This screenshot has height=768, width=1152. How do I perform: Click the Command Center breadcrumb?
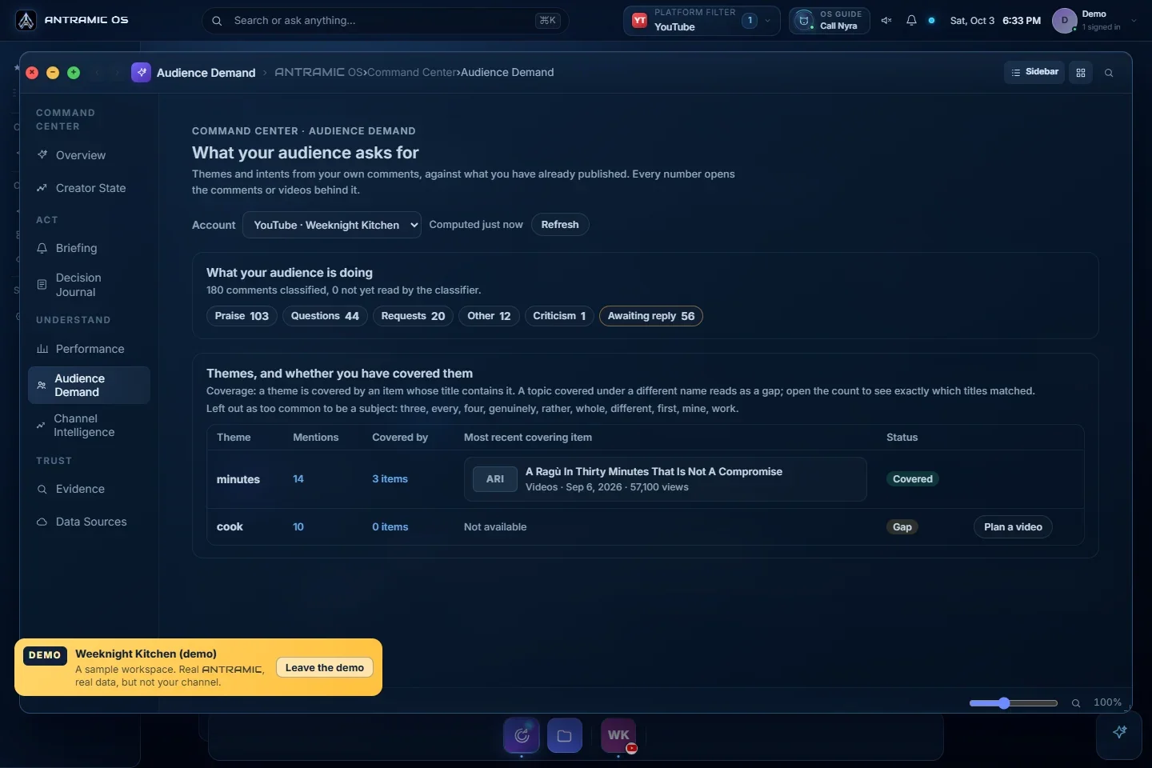[x=412, y=72]
